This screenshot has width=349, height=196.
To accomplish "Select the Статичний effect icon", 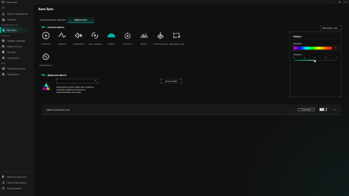I will (46, 36).
